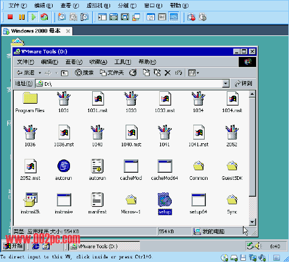Click the Explorer up-one-level folder icon
This screenshot has height=262, width=289.
point(65,73)
